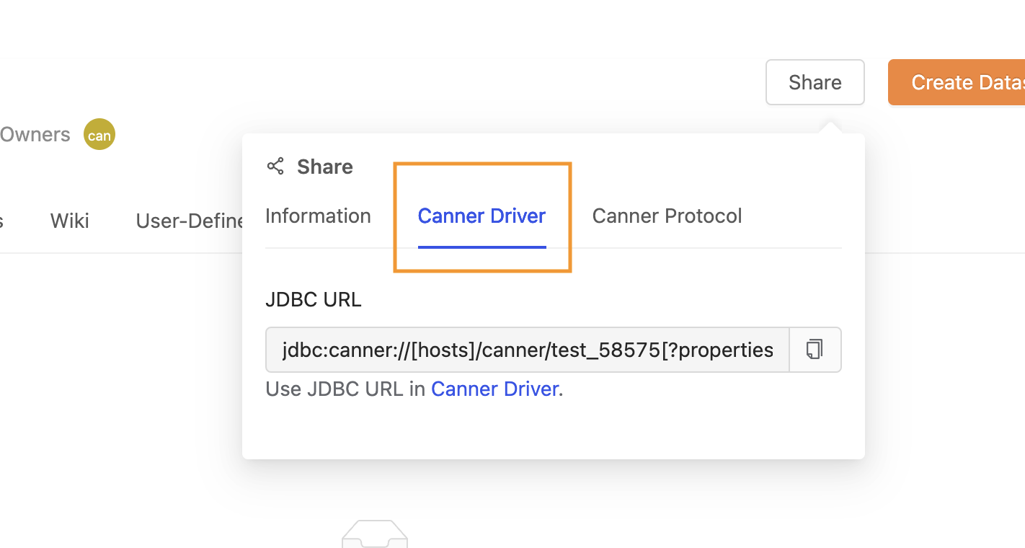Open the Wiki tab
Screen dimensions: 1025x548
click(70, 221)
